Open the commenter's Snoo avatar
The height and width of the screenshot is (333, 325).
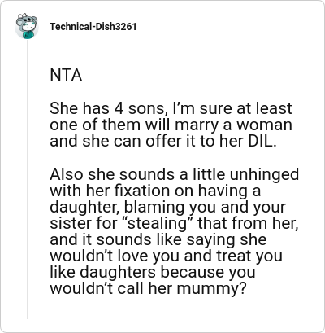27,26
